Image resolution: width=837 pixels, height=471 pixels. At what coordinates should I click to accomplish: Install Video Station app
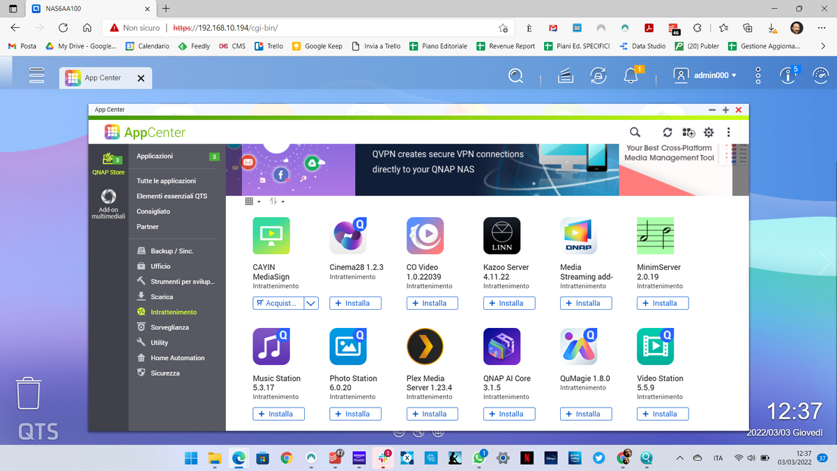663,414
